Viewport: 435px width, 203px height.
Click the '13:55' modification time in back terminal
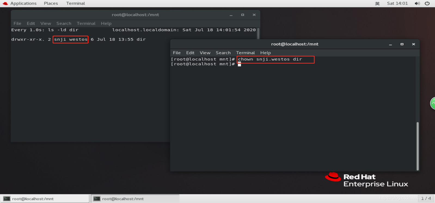point(126,39)
